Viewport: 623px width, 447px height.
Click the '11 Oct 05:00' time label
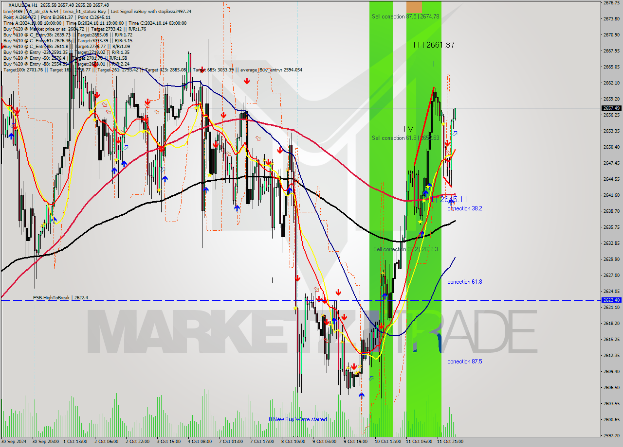[x=419, y=442]
